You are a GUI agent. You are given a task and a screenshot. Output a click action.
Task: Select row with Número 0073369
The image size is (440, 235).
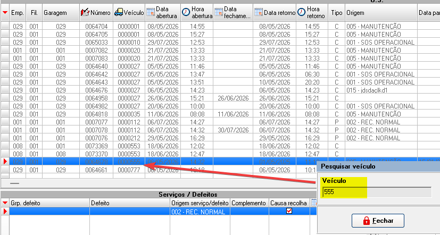coord(220,146)
